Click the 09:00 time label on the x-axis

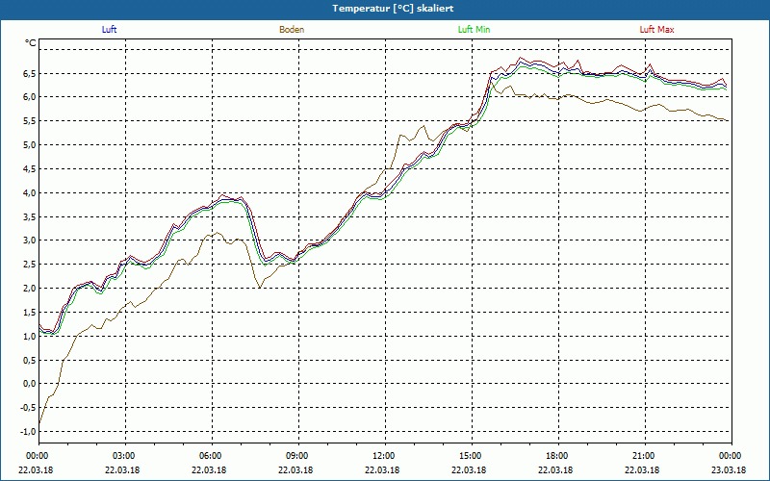[298, 456]
